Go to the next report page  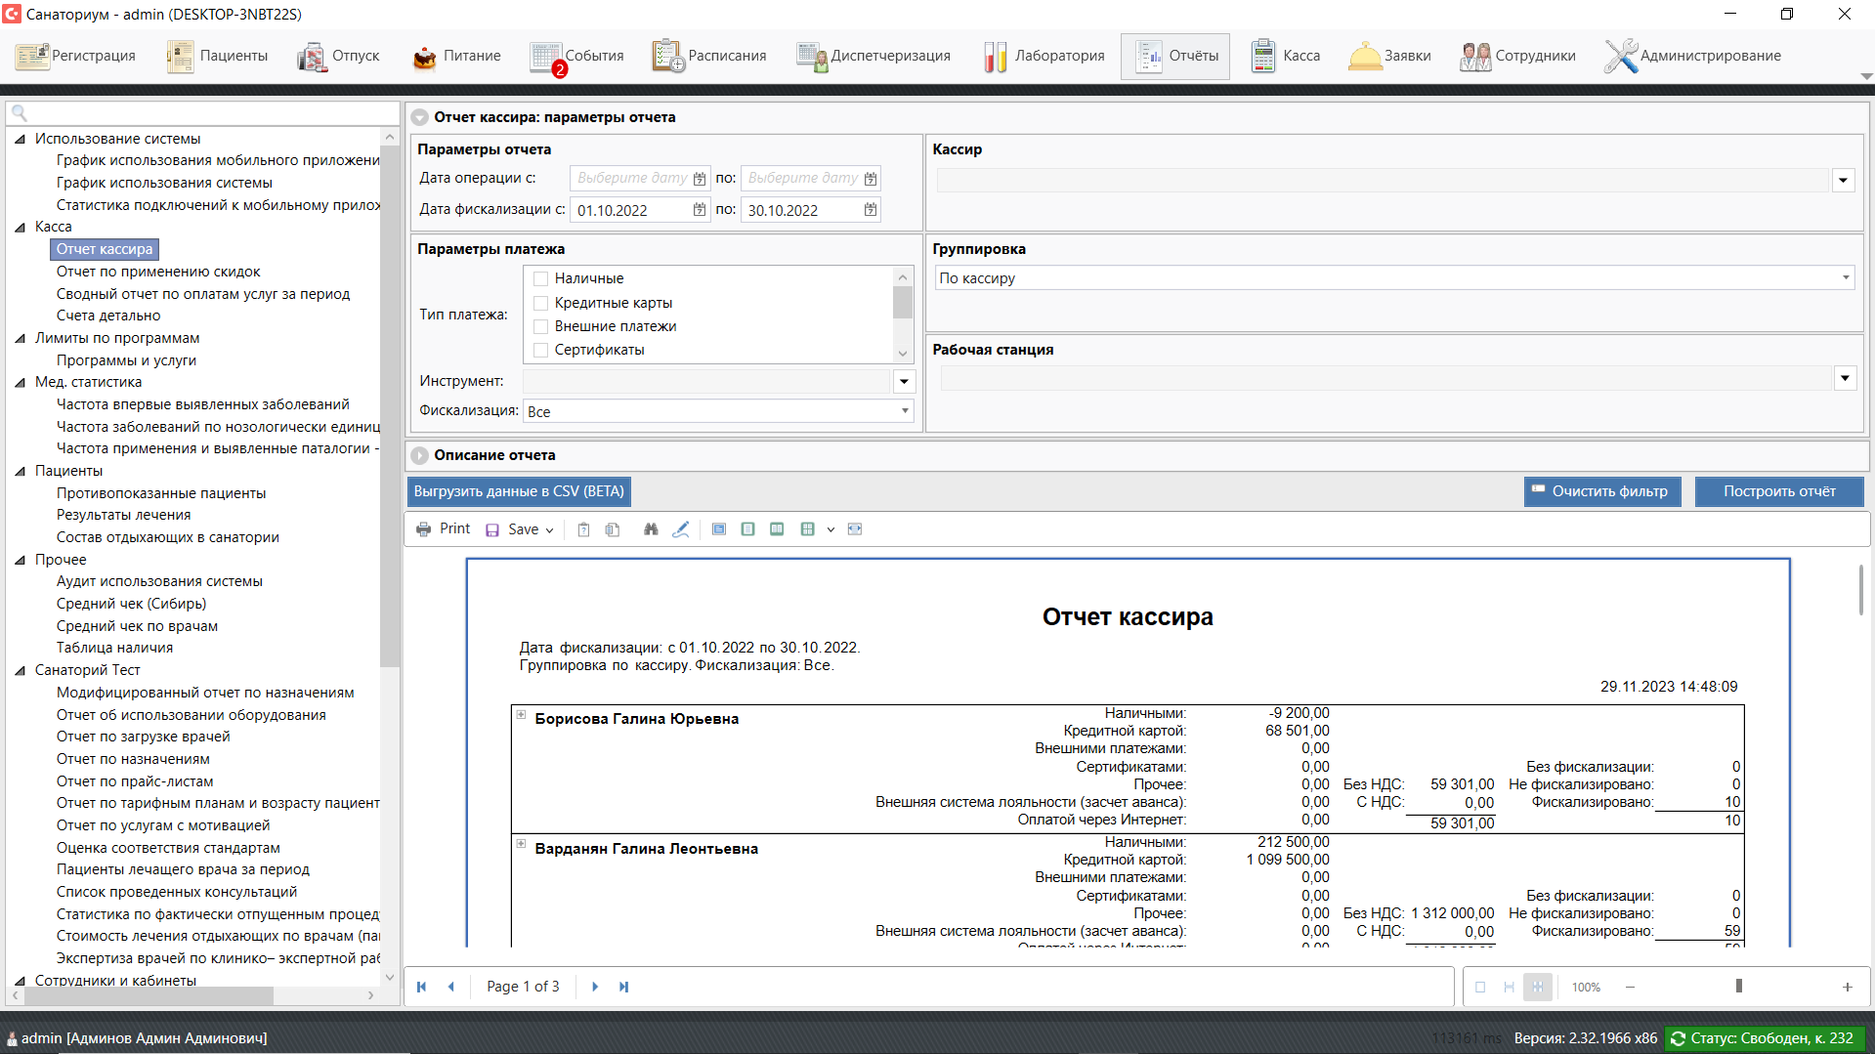coord(595,987)
